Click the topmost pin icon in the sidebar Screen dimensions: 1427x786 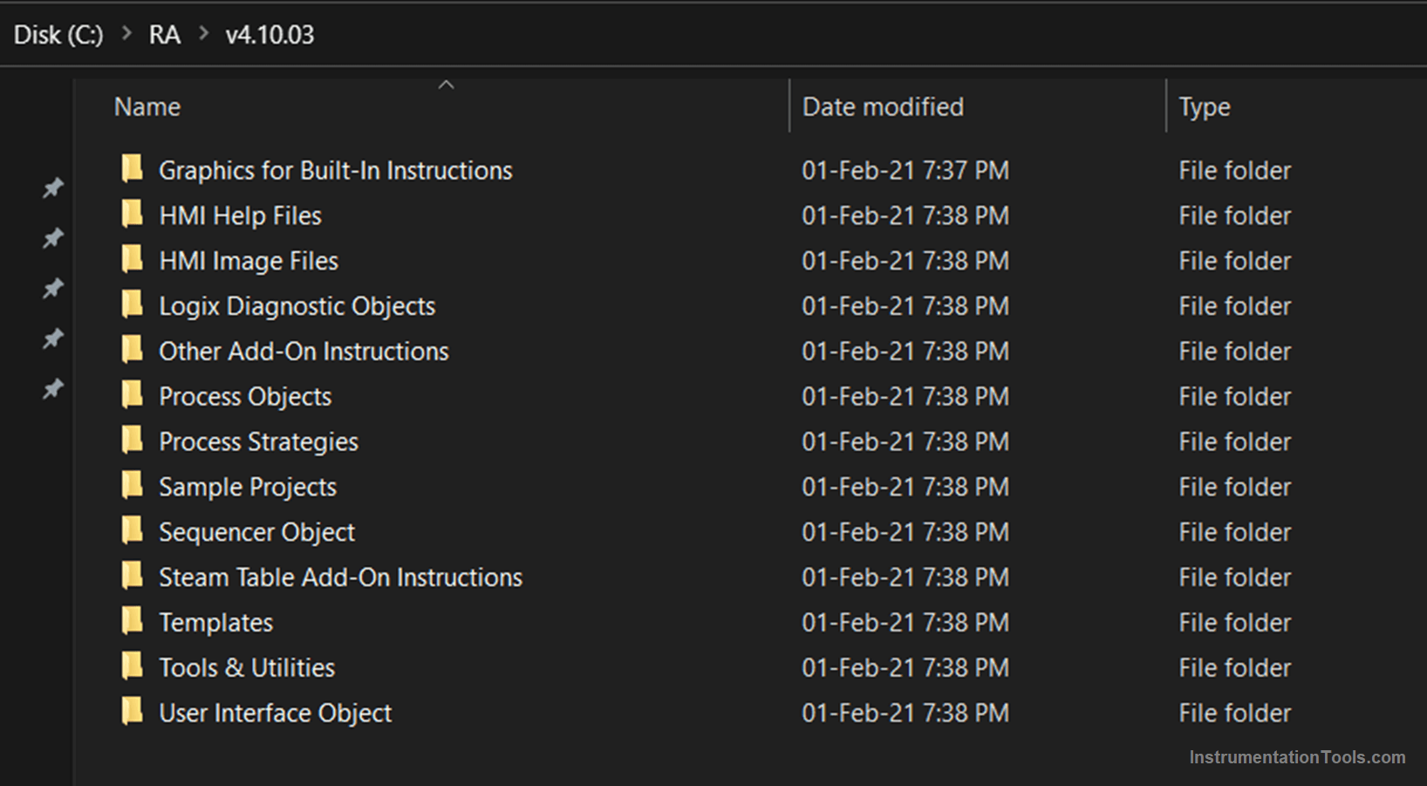pos(53,188)
